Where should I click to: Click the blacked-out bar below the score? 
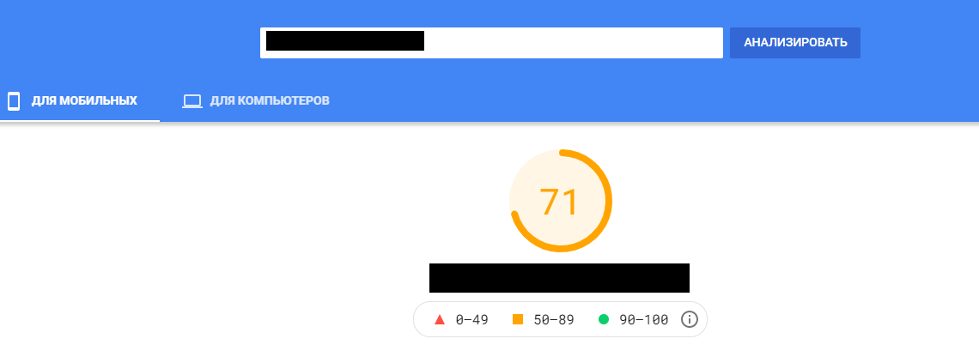coord(559,278)
